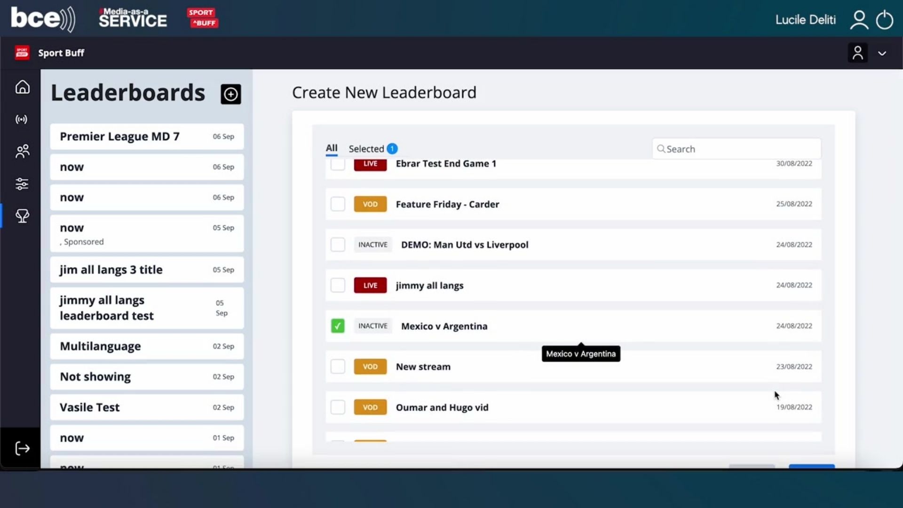Expand the account chevron dropdown
903x508 pixels.
click(882, 53)
